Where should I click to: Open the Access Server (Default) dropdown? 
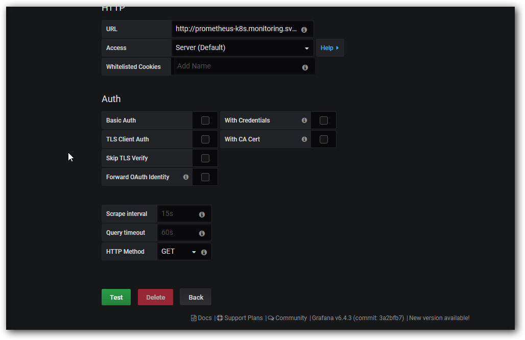tap(242, 48)
